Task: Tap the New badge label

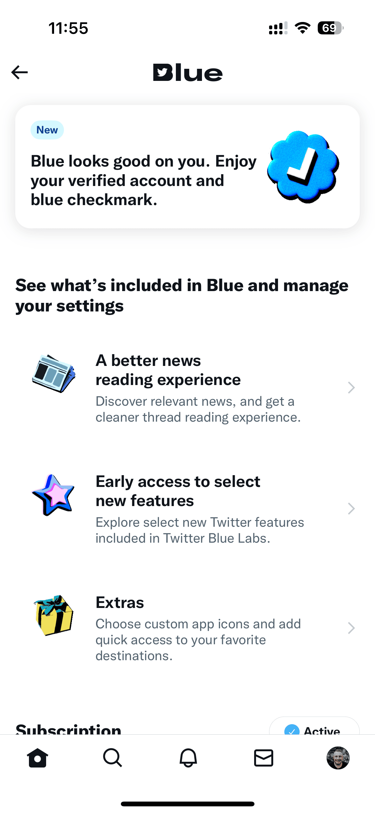Action: click(47, 130)
